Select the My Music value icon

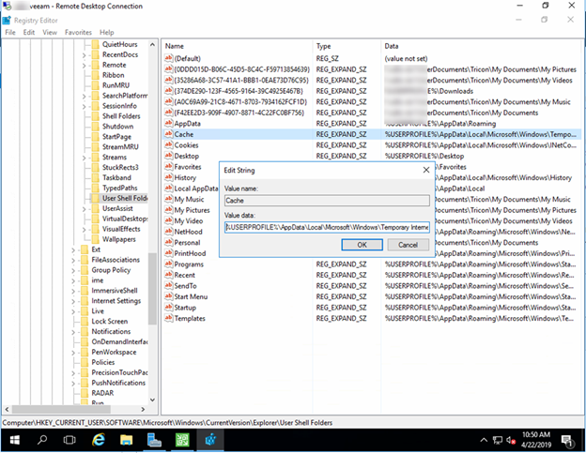click(168, 199)
